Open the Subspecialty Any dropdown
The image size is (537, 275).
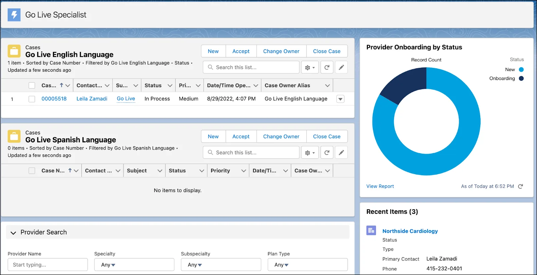coord(221,265)
